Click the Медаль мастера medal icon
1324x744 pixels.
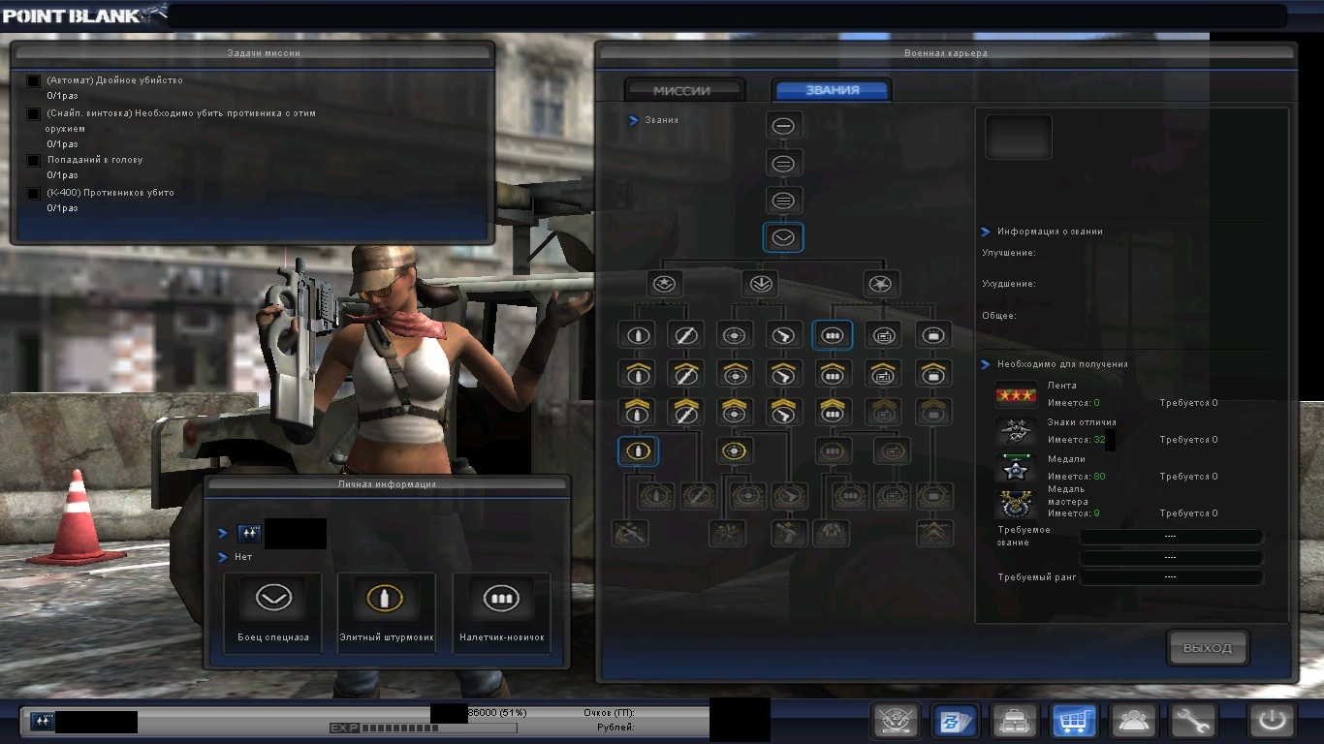click(1016, 505)
